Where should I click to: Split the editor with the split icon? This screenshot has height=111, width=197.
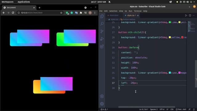(x=190, y=15)
